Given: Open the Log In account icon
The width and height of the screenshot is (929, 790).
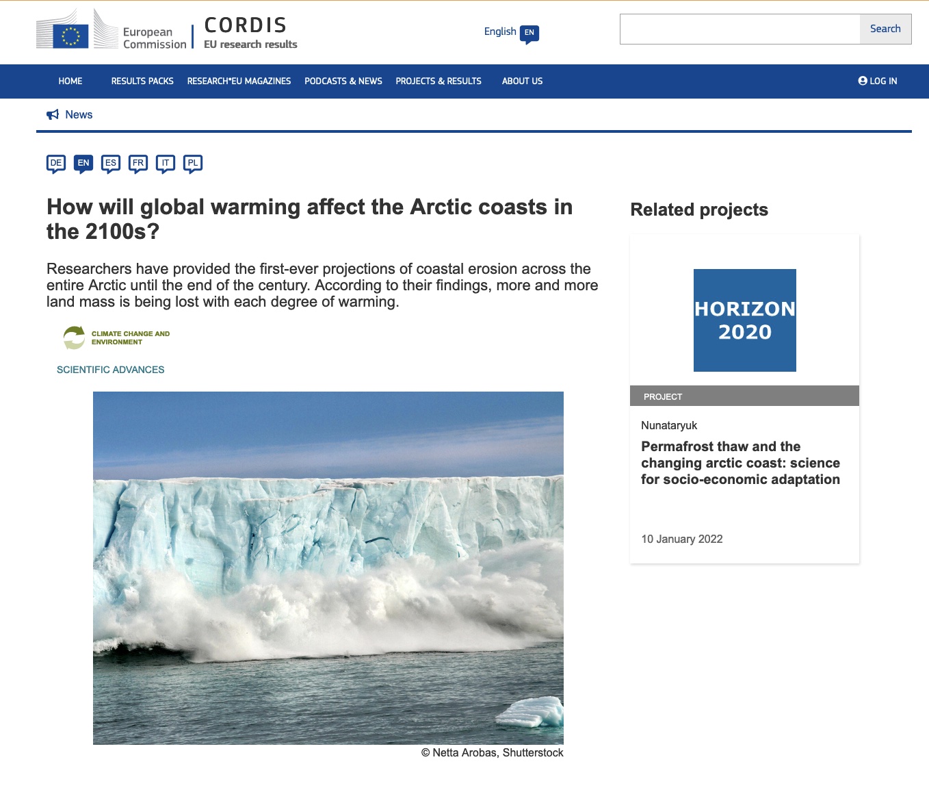Looking at the screenshot, I should [x=862, y=81].
